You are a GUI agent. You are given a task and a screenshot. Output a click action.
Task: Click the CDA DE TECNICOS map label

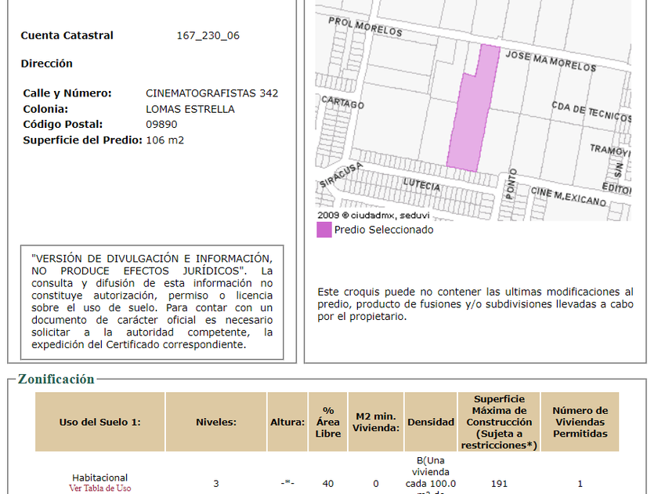coord(590,111)
